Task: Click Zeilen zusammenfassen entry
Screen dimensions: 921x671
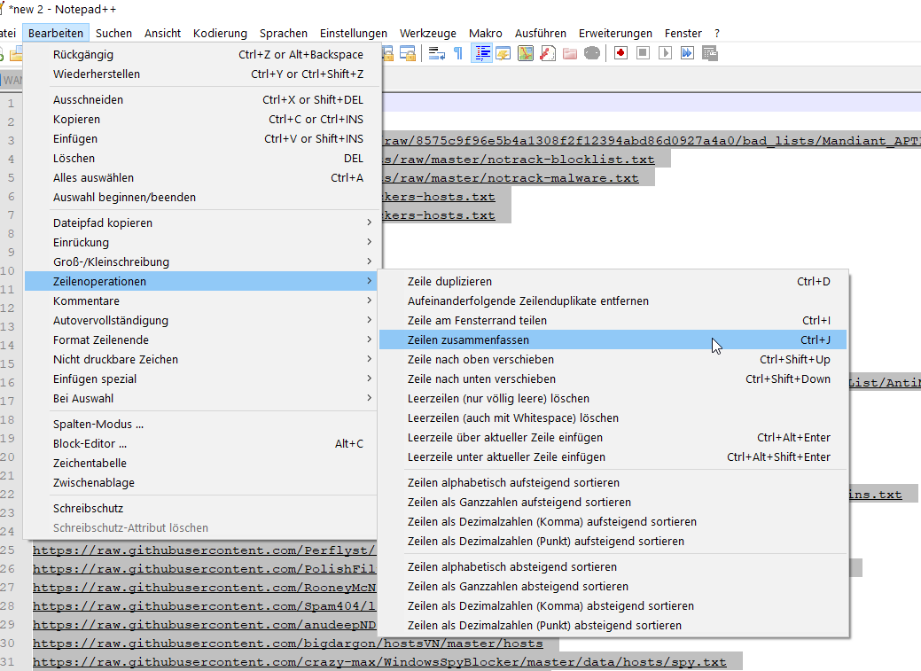Action: tap(613, 339)
